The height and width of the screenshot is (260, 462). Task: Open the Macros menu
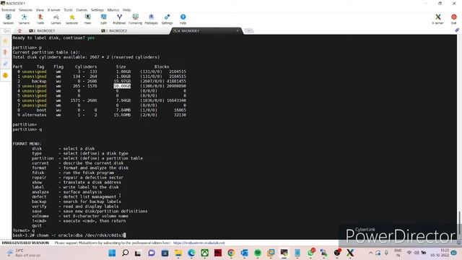[x=113, y=9]
